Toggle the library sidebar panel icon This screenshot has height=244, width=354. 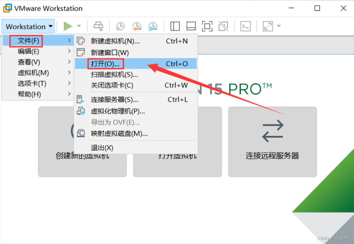click(175, 26)
